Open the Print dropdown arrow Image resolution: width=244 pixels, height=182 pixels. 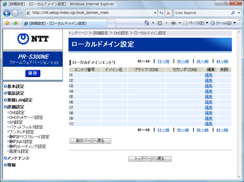180,23
